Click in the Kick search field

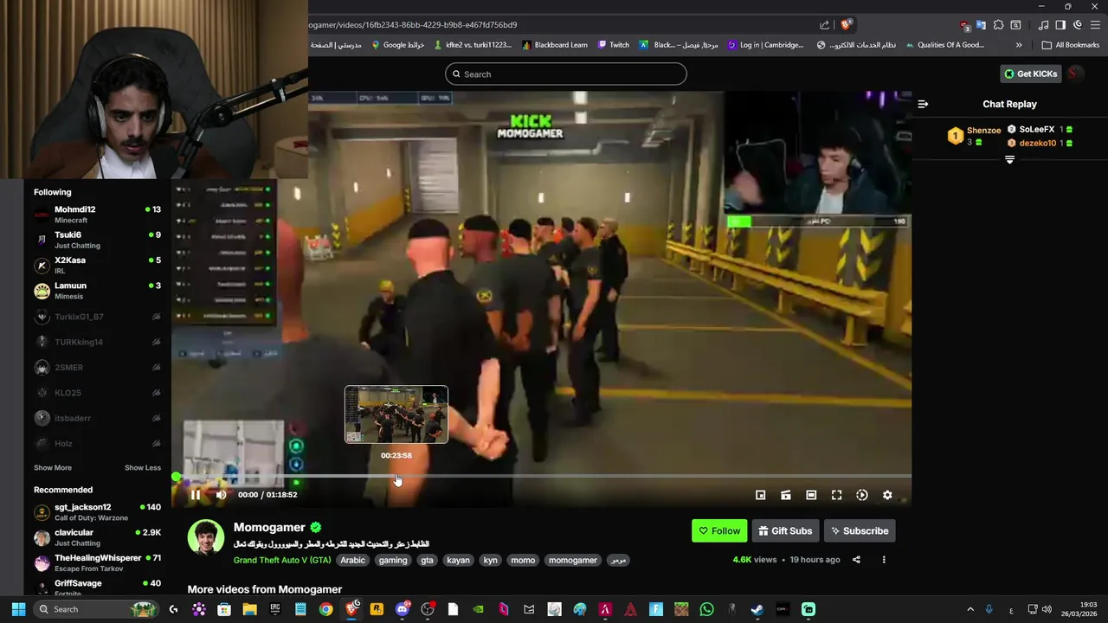pyautogui.click(x=566, y=74)
